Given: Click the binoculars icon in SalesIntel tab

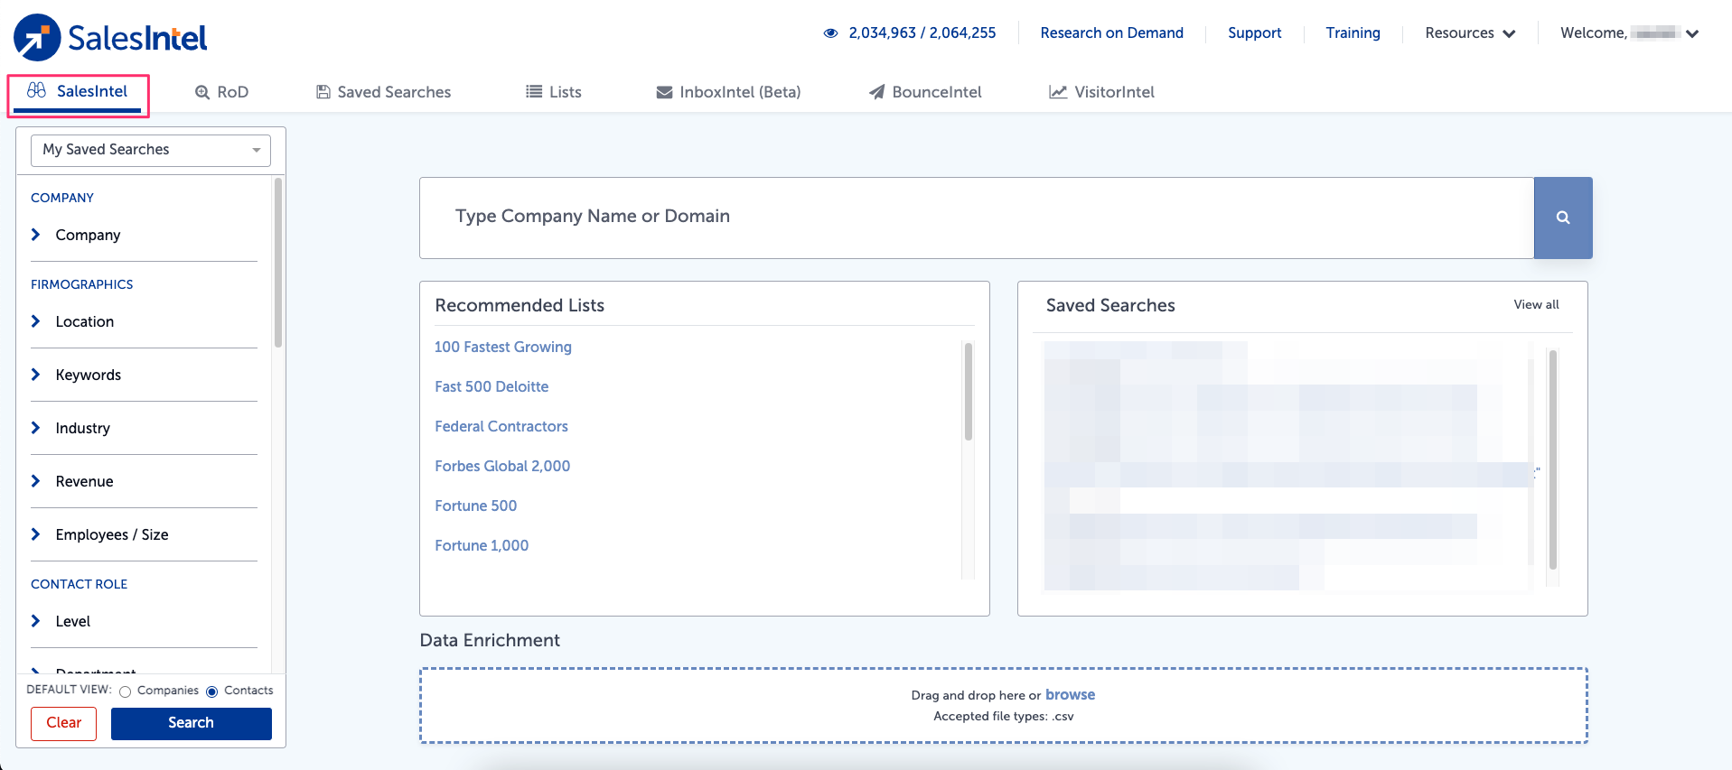Looking at the screenshot, I should click(36, 90).
